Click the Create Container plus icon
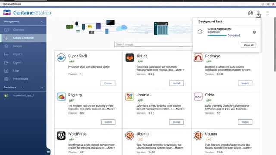Screen dimensions: 276x155 coord(6,38)
